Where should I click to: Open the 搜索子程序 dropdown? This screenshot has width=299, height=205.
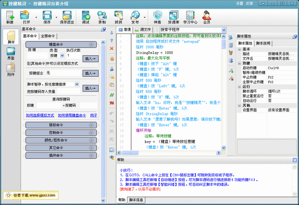[224, 30]
